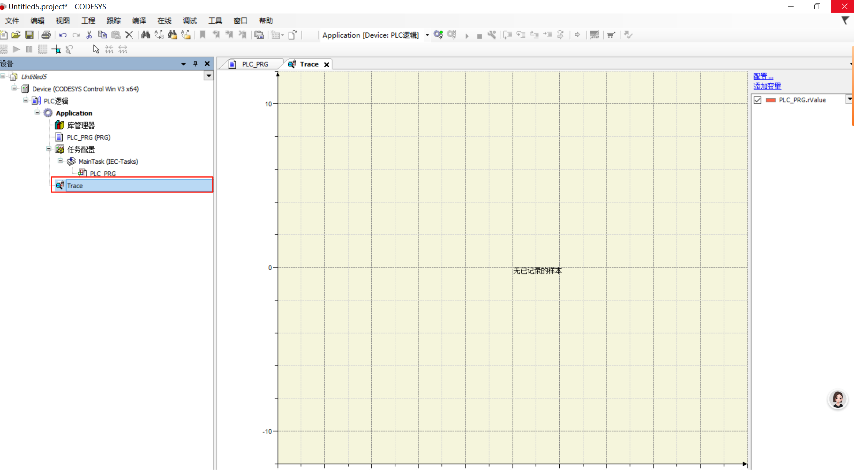Click the Login (gear) toolbar icon
This screenshot has width=854, height=470.
(438, 35)
